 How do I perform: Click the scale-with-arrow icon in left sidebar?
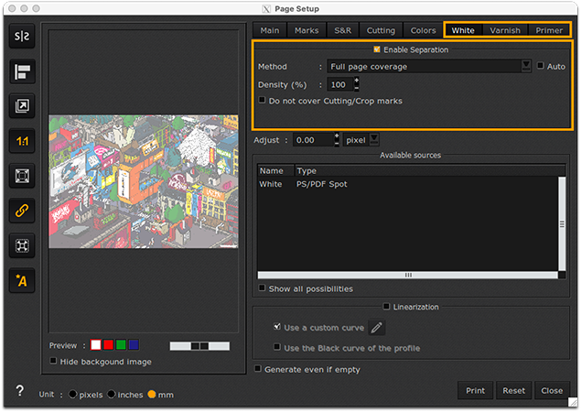(21, 106)
